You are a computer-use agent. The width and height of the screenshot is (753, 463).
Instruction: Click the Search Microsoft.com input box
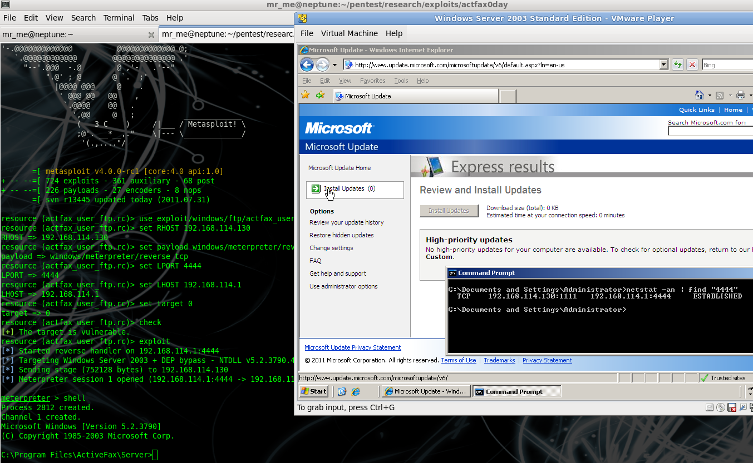710,131
